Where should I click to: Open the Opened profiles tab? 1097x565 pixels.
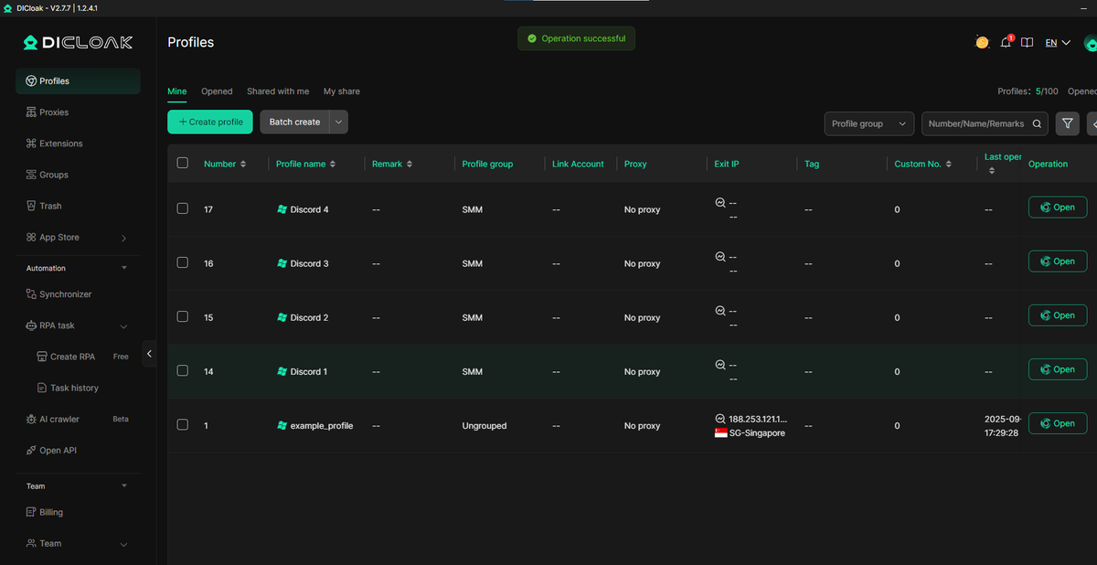pos(217,91)
